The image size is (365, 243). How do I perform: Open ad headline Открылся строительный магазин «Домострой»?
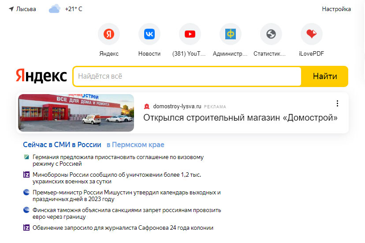240,118
